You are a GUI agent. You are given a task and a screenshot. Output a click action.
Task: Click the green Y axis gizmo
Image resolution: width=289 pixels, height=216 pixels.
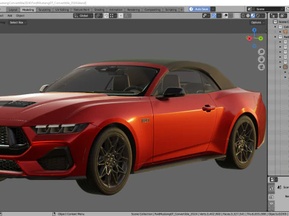(x=261, y=38)
